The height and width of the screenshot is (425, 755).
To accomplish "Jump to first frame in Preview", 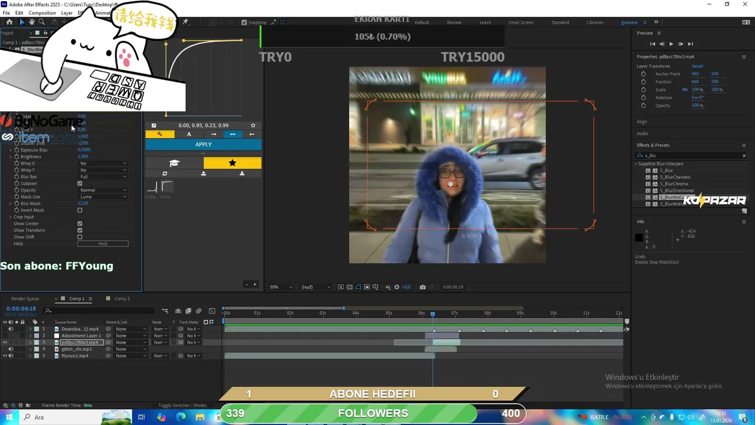I will tap(652, 44).
